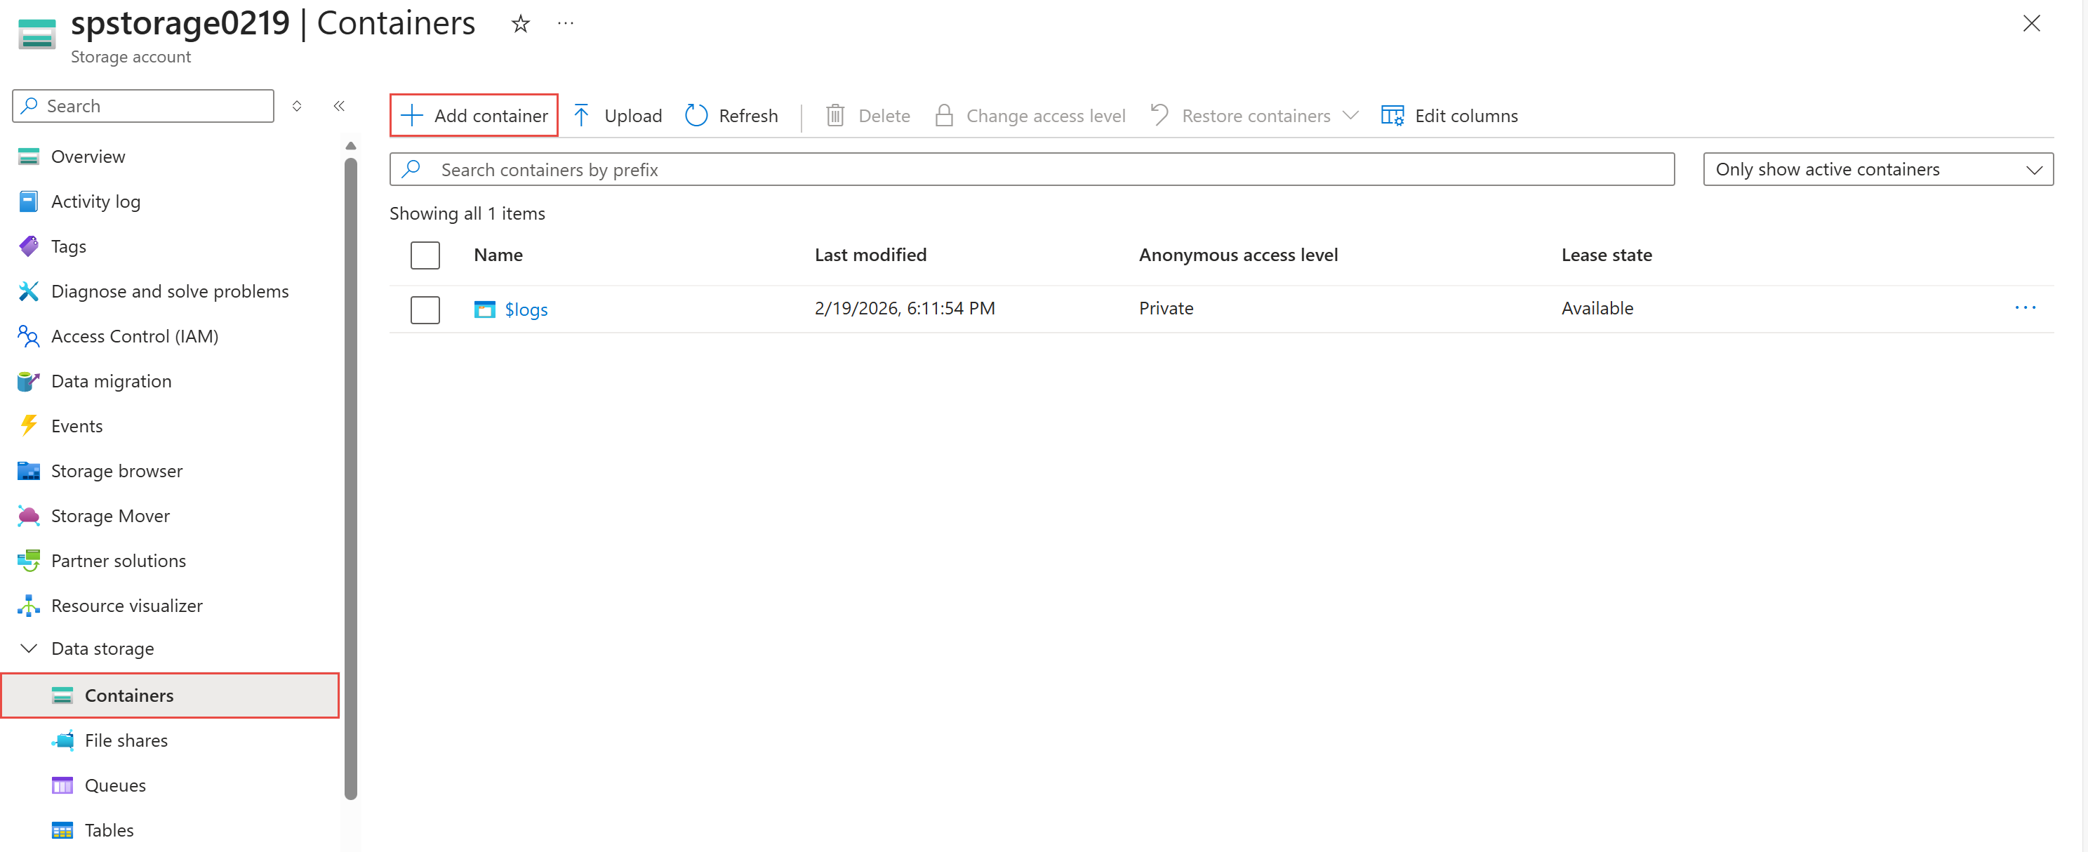Open File shares in sidebar
The height and width of the screenshot is (852, 2088).
click(x=126, y=740)
